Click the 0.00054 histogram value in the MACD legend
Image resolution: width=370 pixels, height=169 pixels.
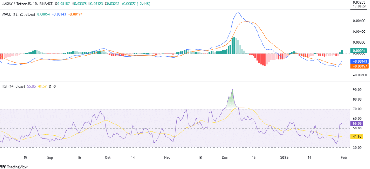click(x=43, y=14)
